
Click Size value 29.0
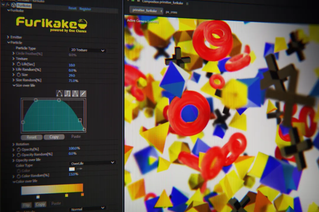coord(72,75)
